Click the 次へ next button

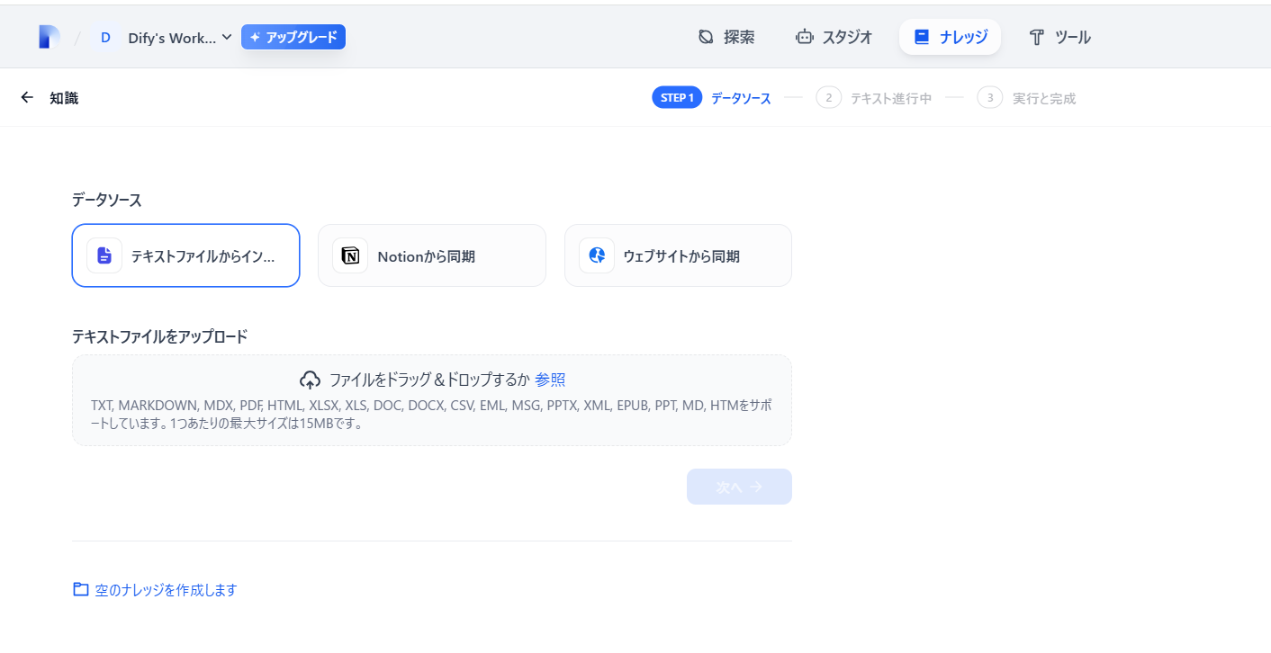coord(739,487)
